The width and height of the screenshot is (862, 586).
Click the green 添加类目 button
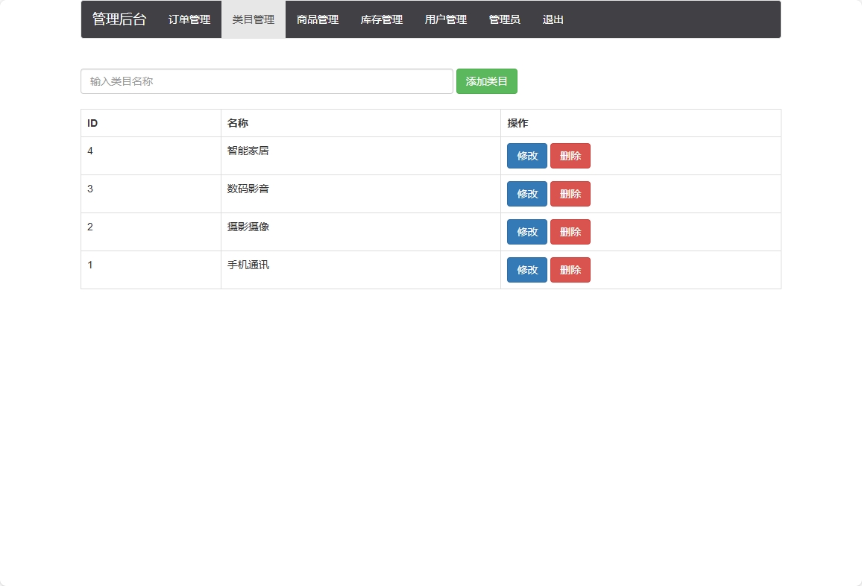tap(486, 81)
